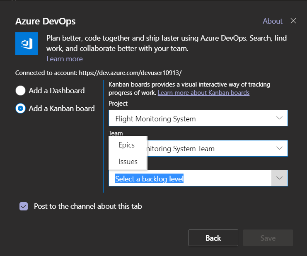This screenshot has height=256, width=307.
Task: Click the Learn more link
Action: pyautogui.click(x=64, y=59)
